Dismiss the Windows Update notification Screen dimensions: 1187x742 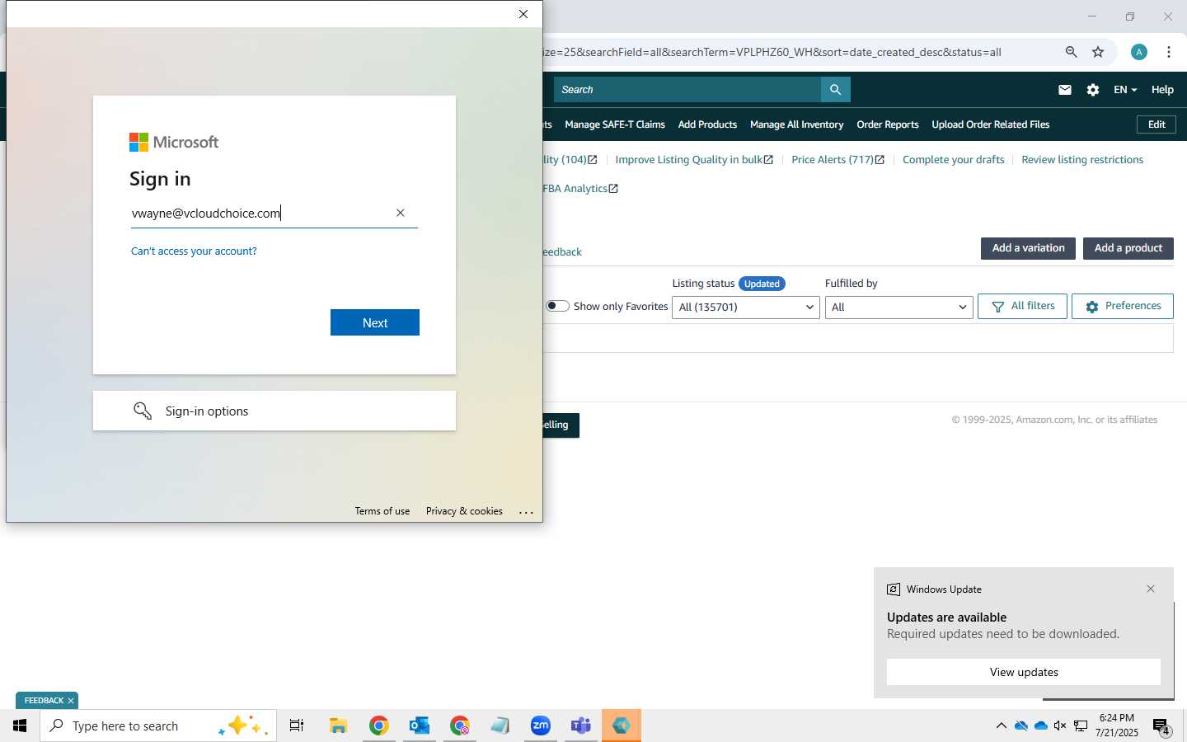click(x=1151, y=589)
